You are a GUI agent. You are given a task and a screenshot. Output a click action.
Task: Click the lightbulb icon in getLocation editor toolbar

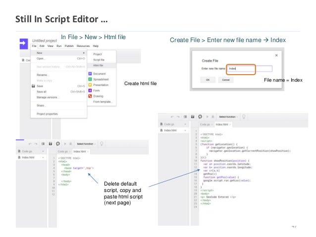pos(244,117)
